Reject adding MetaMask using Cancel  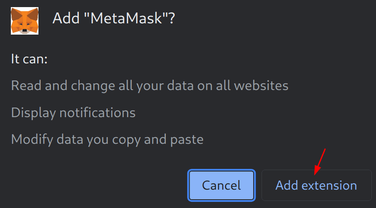tap(221, 185)
